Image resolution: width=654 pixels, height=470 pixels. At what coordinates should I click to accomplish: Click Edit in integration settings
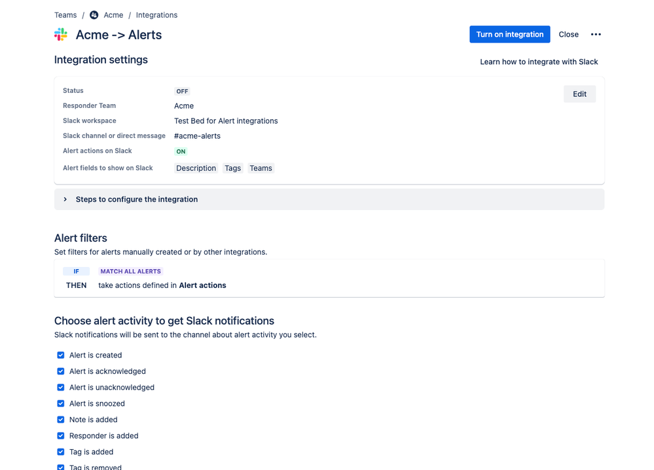click(x=579, y=94)
